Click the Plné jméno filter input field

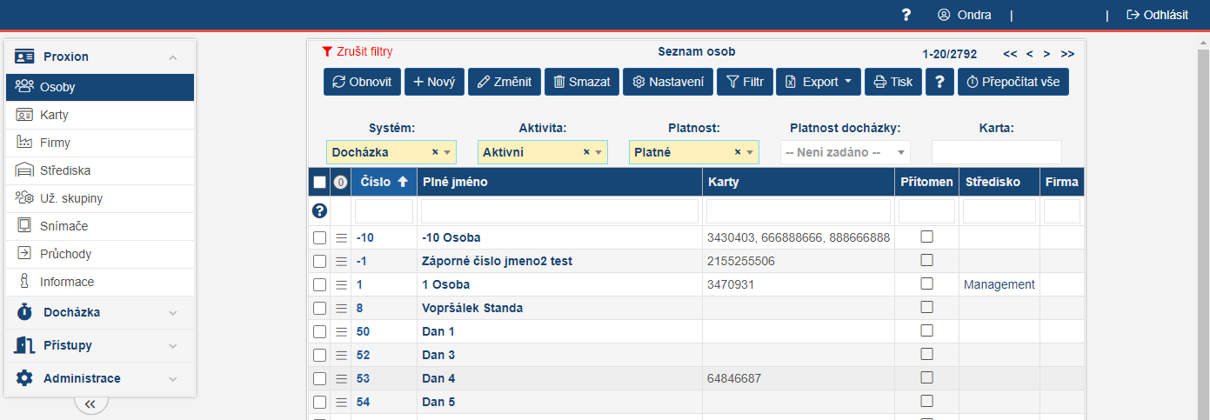(559, 211)
